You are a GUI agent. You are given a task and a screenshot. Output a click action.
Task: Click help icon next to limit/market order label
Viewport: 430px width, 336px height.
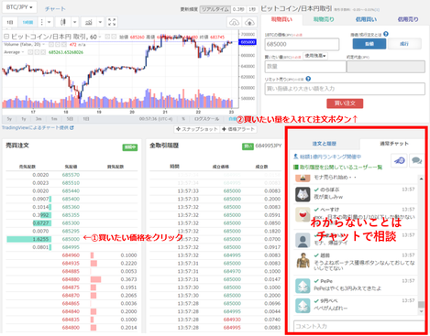pyautogui.click(x=386, y=34)
